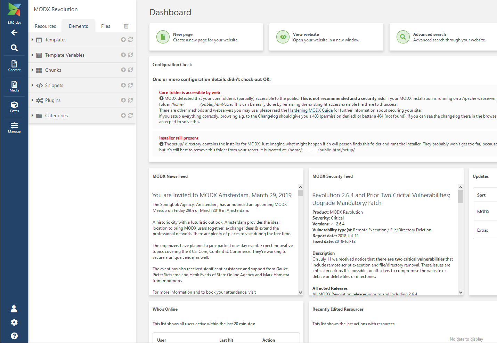This screenshot has width=497, height=343.
Task: Click the New page document icon
Action: 163,37
